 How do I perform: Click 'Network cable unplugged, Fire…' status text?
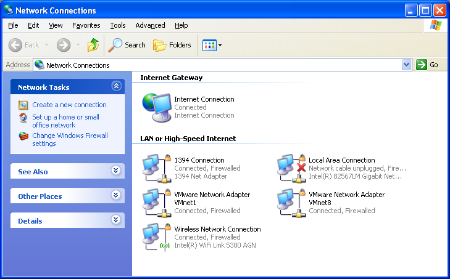click(357, 168)
